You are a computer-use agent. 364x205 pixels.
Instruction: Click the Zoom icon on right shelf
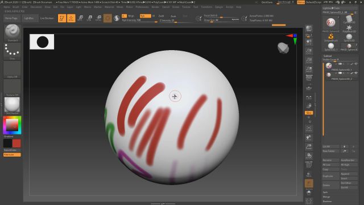[309, 51]
